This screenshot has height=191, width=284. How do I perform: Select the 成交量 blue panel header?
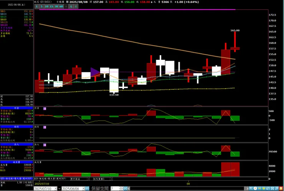[x=17, y=162]
